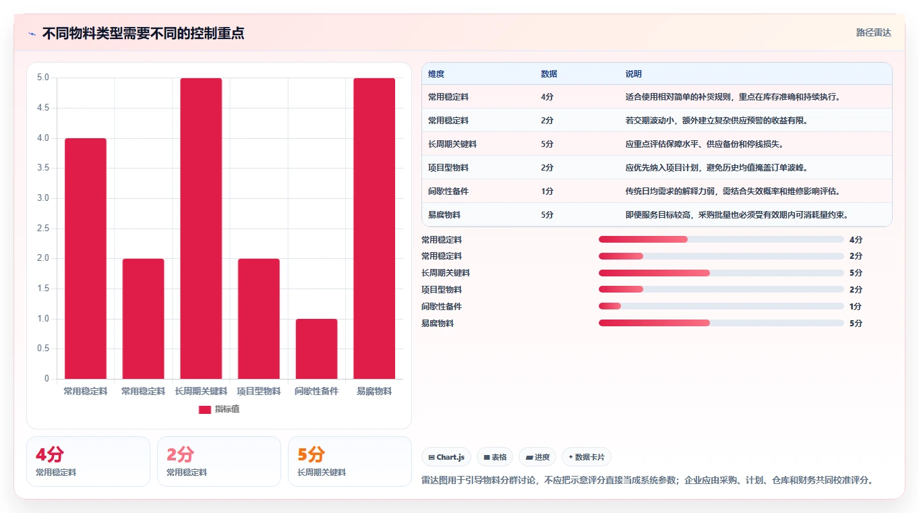
Task: Click the 项目型物料 progress bar
Action: (721, 290)
